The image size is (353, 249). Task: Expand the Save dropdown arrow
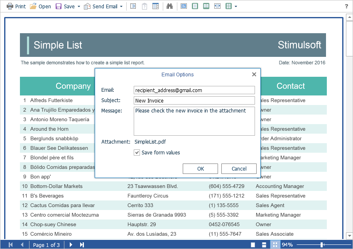79,6
